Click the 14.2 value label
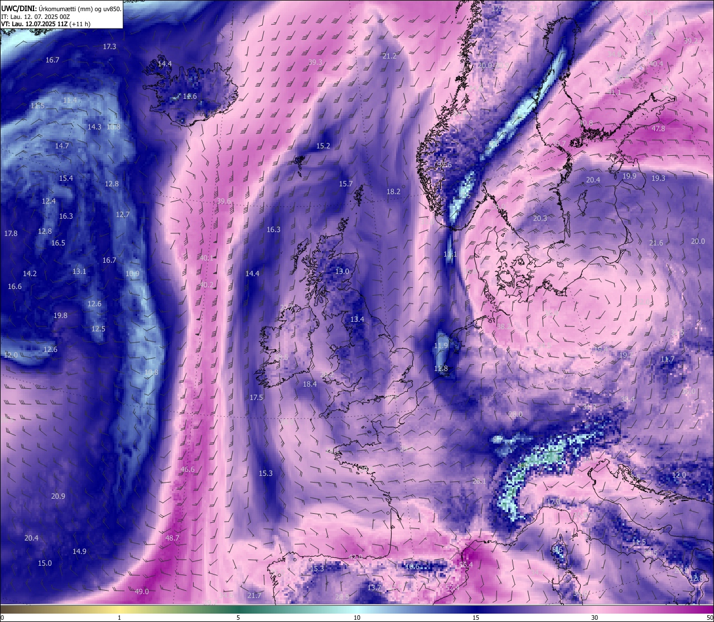The image size is (714, 622). tap(30, 274)
